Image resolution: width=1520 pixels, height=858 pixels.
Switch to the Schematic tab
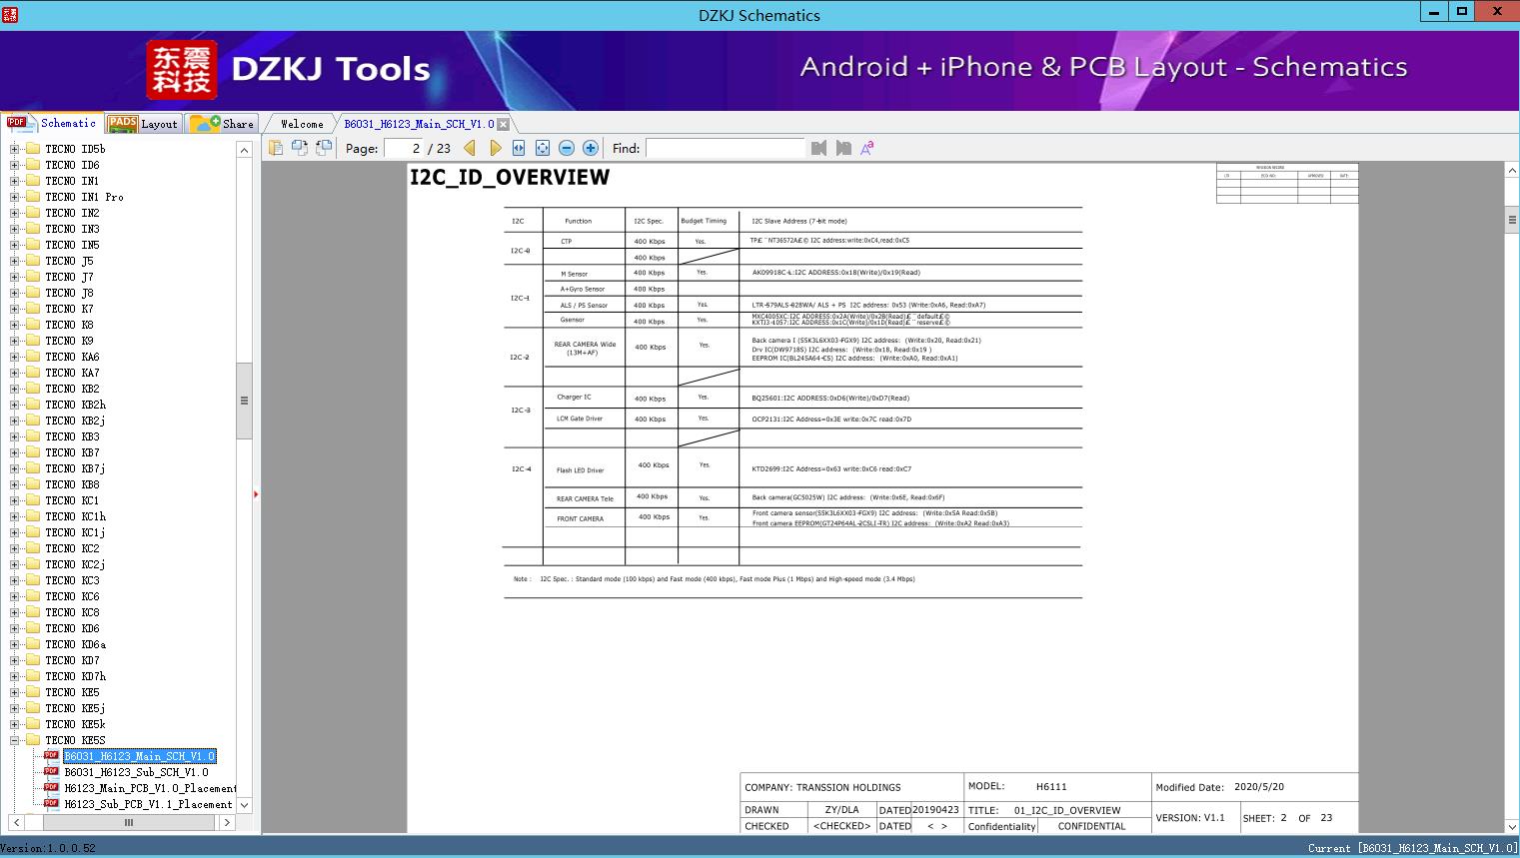tap(52, 123)
